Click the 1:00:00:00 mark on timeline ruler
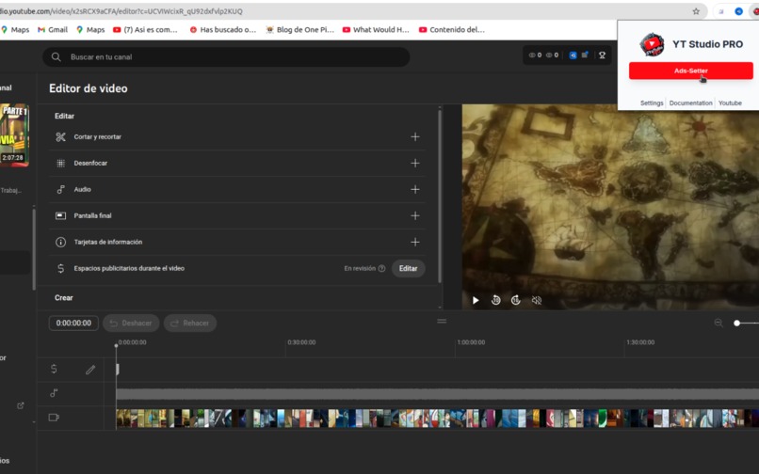Screen dimensions: 759x474 (x=471, y=342)
